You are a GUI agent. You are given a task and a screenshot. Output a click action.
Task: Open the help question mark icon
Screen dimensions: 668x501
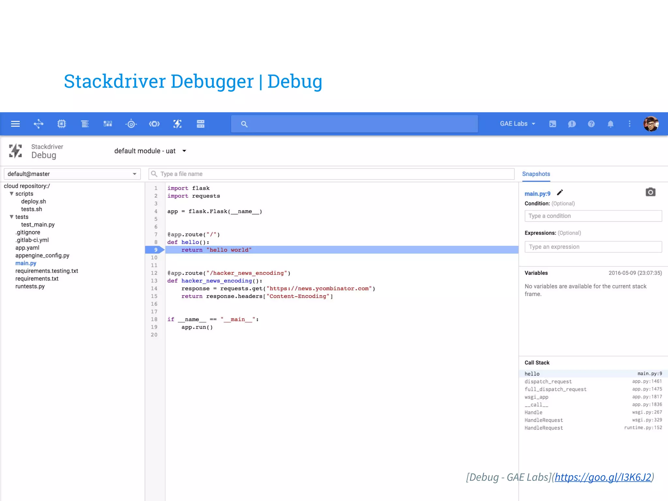pos(591,124)
